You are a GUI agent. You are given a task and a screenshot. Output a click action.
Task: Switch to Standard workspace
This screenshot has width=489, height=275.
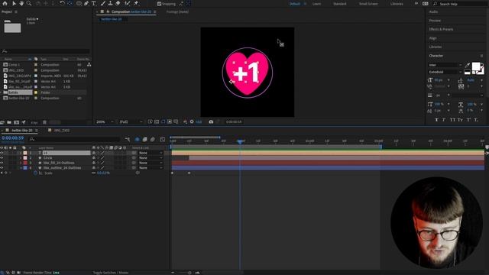coord(339,4)
